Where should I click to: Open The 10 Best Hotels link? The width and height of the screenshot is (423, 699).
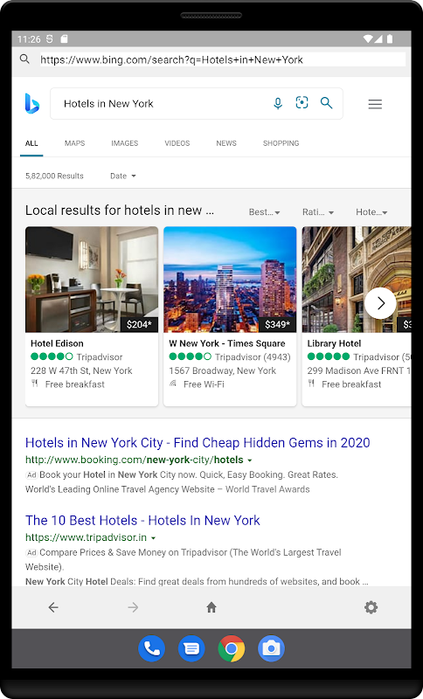coord(142,520)
